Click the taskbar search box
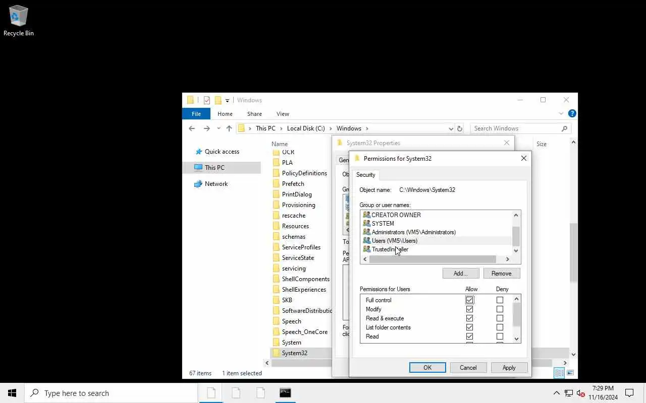Viewport: 646px width, 403px height. point(112,393)
